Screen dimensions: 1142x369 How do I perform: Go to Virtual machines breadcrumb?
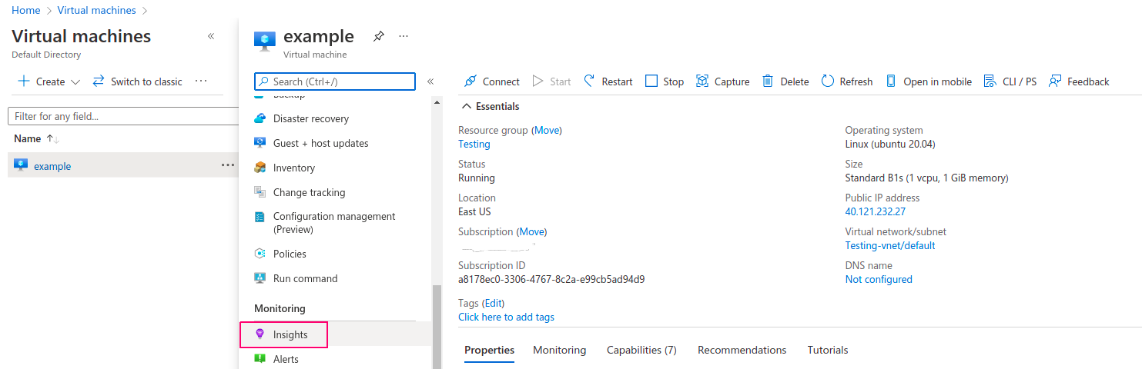96,10
